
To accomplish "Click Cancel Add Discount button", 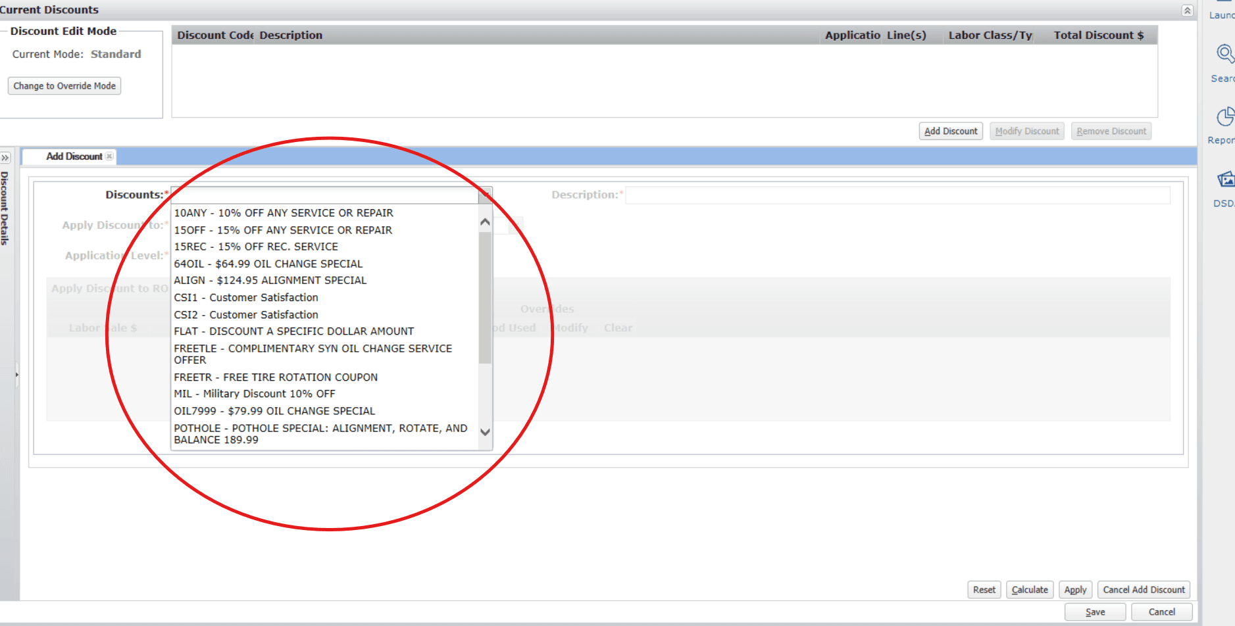I will click(1144, 590).
